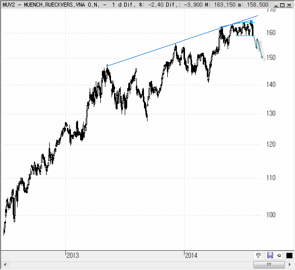
Task: Select the 2014 time axis marker
Action: 191,255
